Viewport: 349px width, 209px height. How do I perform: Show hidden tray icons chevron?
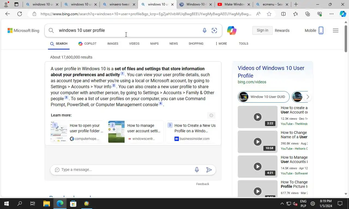pos(282,204)
